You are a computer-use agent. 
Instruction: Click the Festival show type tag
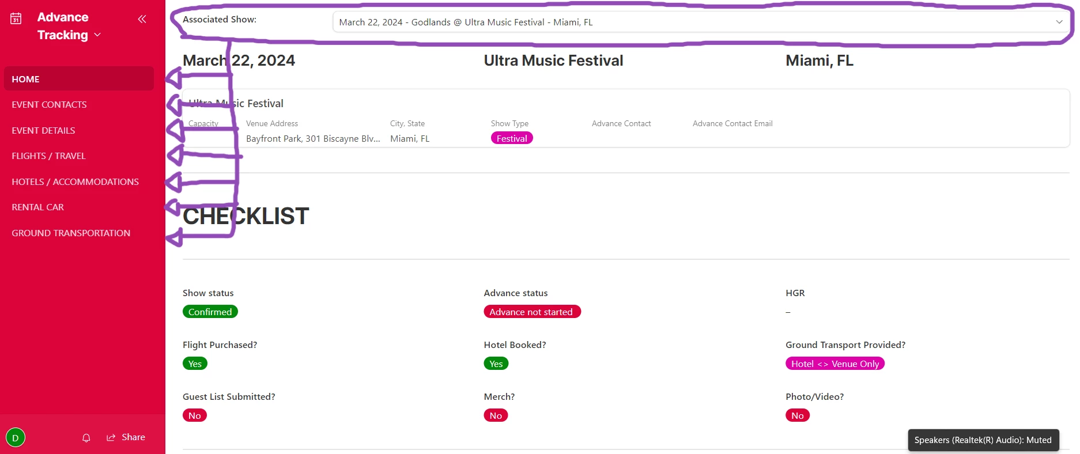point(512,138)
